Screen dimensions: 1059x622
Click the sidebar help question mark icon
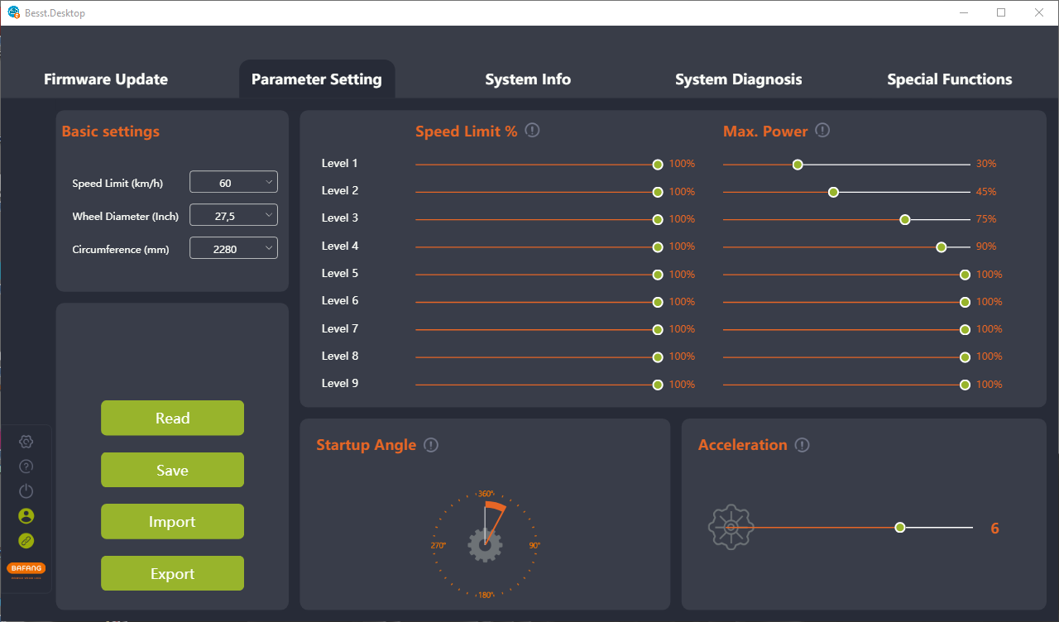click(x=26, y=466)
